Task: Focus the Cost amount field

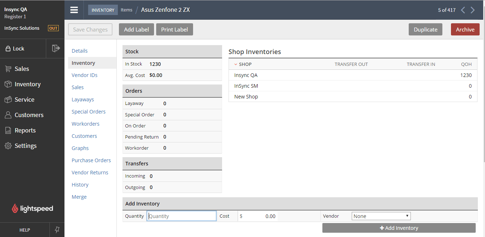Action: coord(258,216)
